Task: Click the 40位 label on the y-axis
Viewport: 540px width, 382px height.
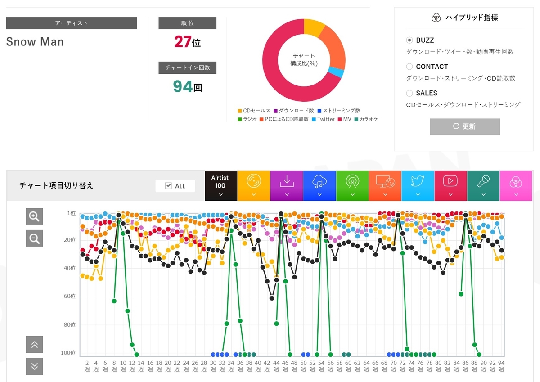Action: click(70, 268)
